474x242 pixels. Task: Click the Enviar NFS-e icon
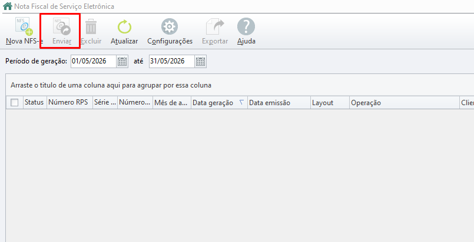tap(62, 26)
